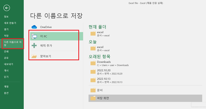Click 문서 » excel path under 오늘
The image size is (206, 109).
coord(103,50)
